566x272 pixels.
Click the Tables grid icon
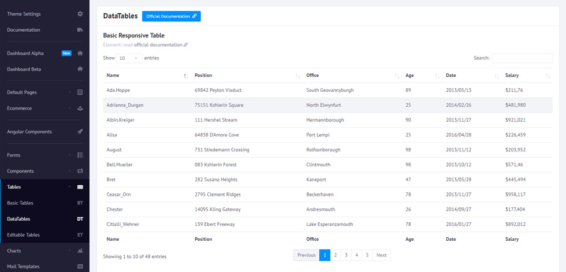pyautogui.click(x=80, y=187)
